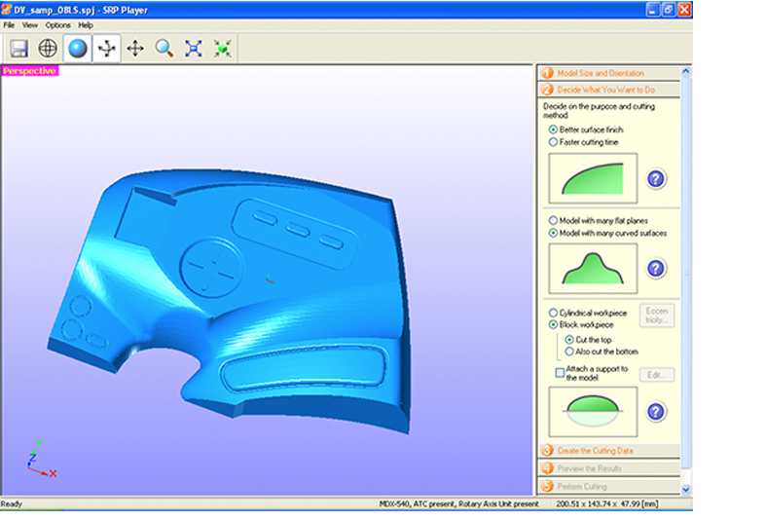Open the Options menu
Image resolution: width=765 pixels, height=520 pixels.
[57, 24]
